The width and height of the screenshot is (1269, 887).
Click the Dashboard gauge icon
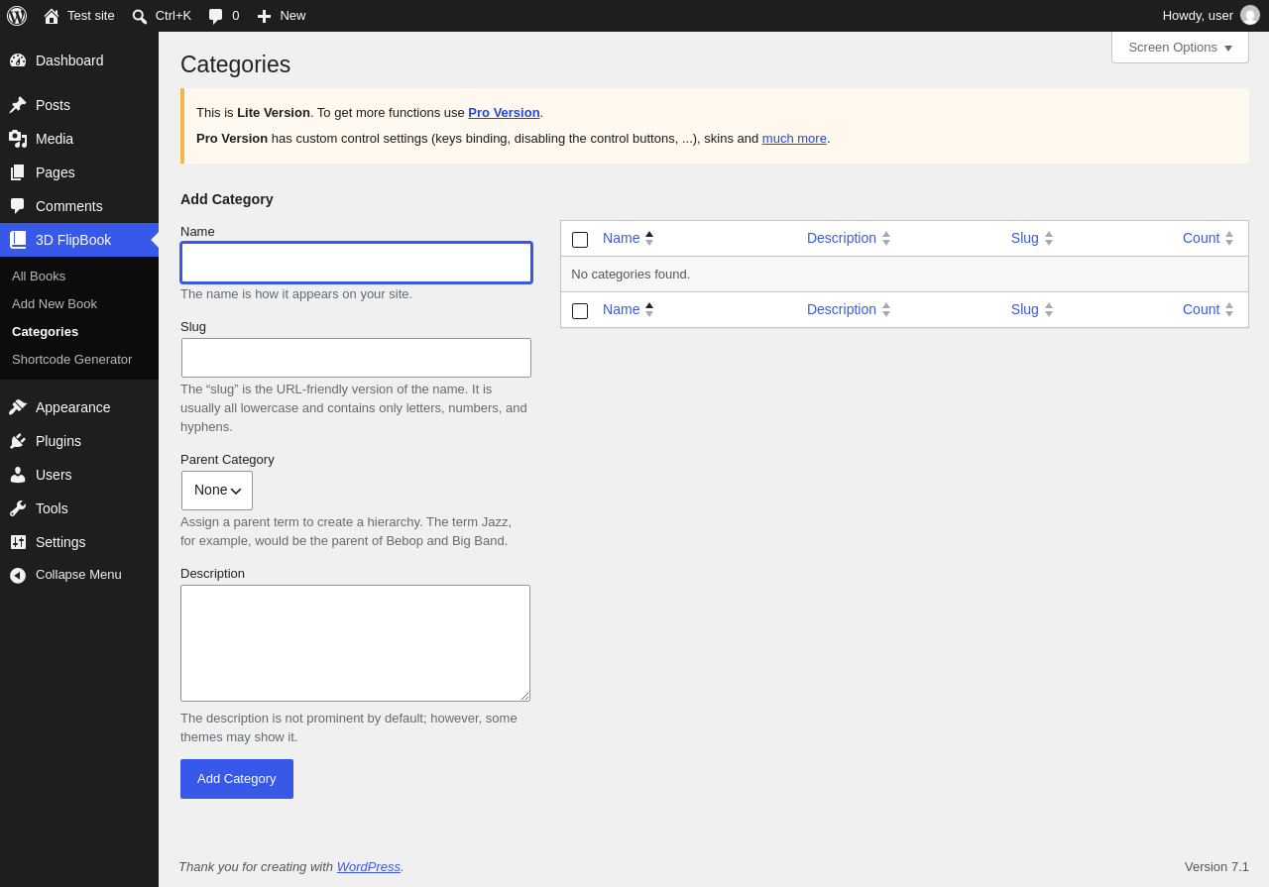click(x=18, y=60)
